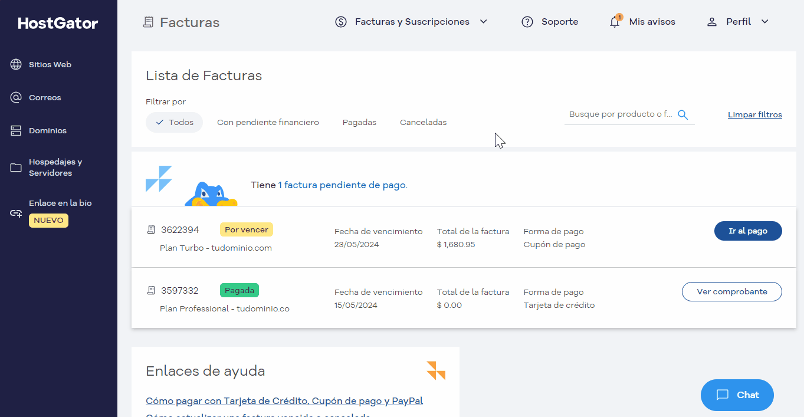
Task: Open the Cómo pagar con Tarjeta de Crédito link
Action: pos(284,400)
